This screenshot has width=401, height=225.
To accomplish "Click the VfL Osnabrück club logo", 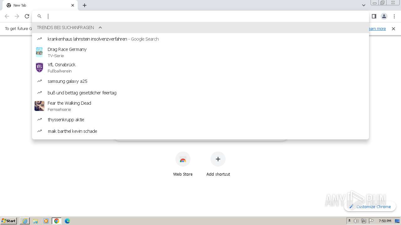I will (x=39, y=67).
